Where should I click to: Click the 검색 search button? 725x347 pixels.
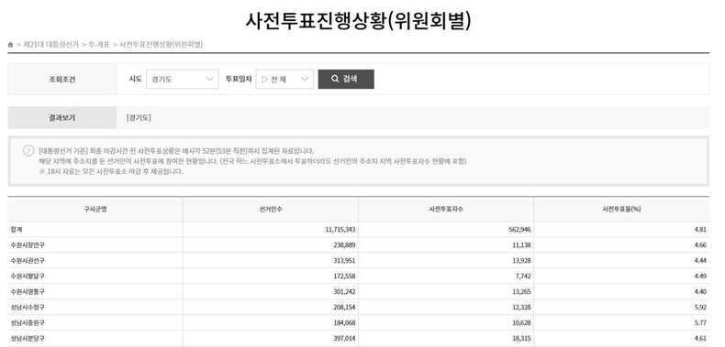tap(346, 79)
